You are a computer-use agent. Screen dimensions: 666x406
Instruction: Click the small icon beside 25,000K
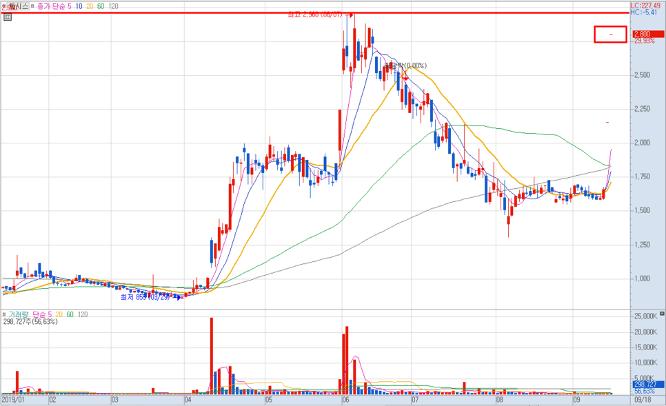tap(662, 314)
